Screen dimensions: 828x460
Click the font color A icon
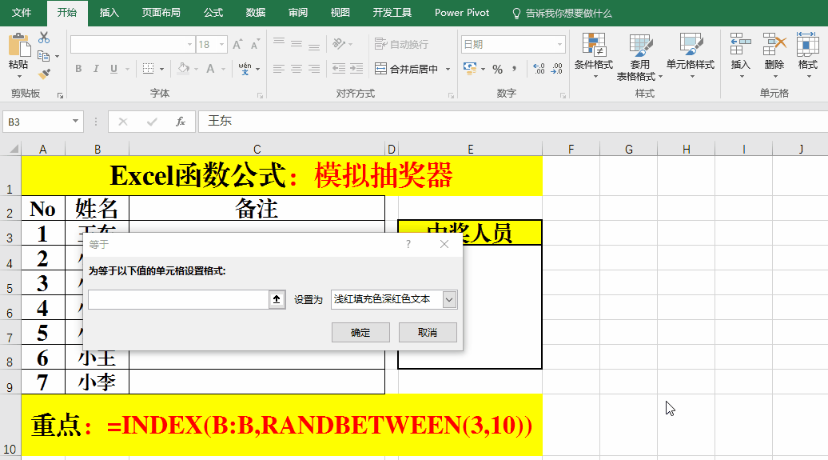211,69
